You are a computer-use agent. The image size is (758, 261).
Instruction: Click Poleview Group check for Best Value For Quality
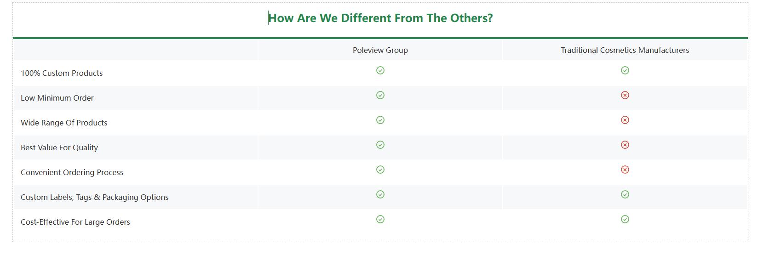pyautogui.click(x=380, y=145)
